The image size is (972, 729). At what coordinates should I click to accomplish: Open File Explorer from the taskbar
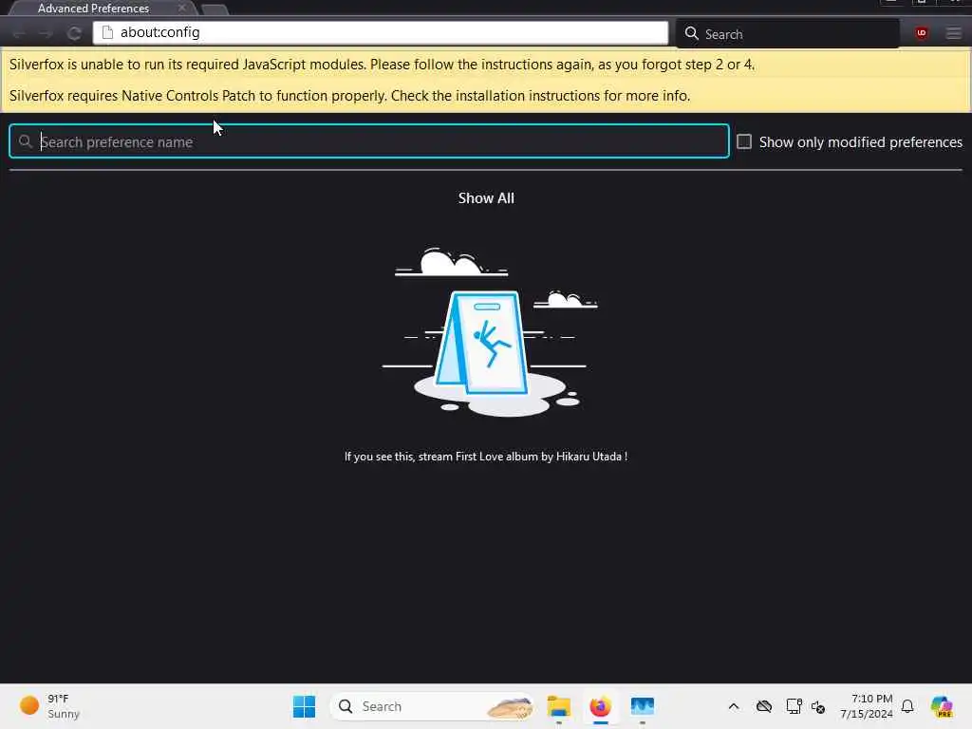tap(558, 706)
